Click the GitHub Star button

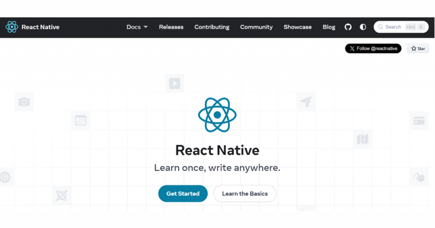(418, 48)
